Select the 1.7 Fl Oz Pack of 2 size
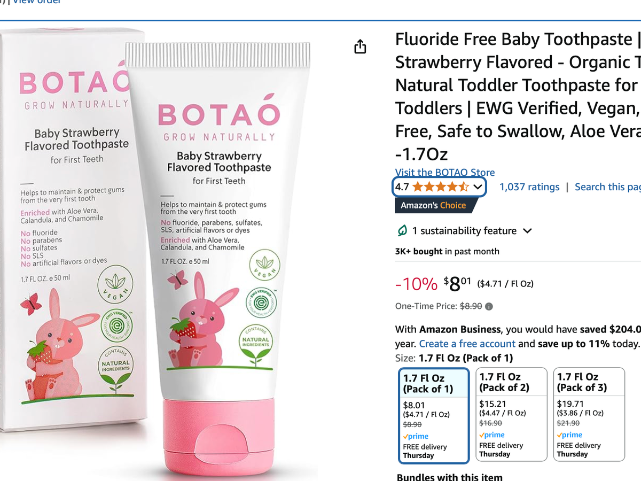This screenshot has width=641, height=481. [511, 414]
